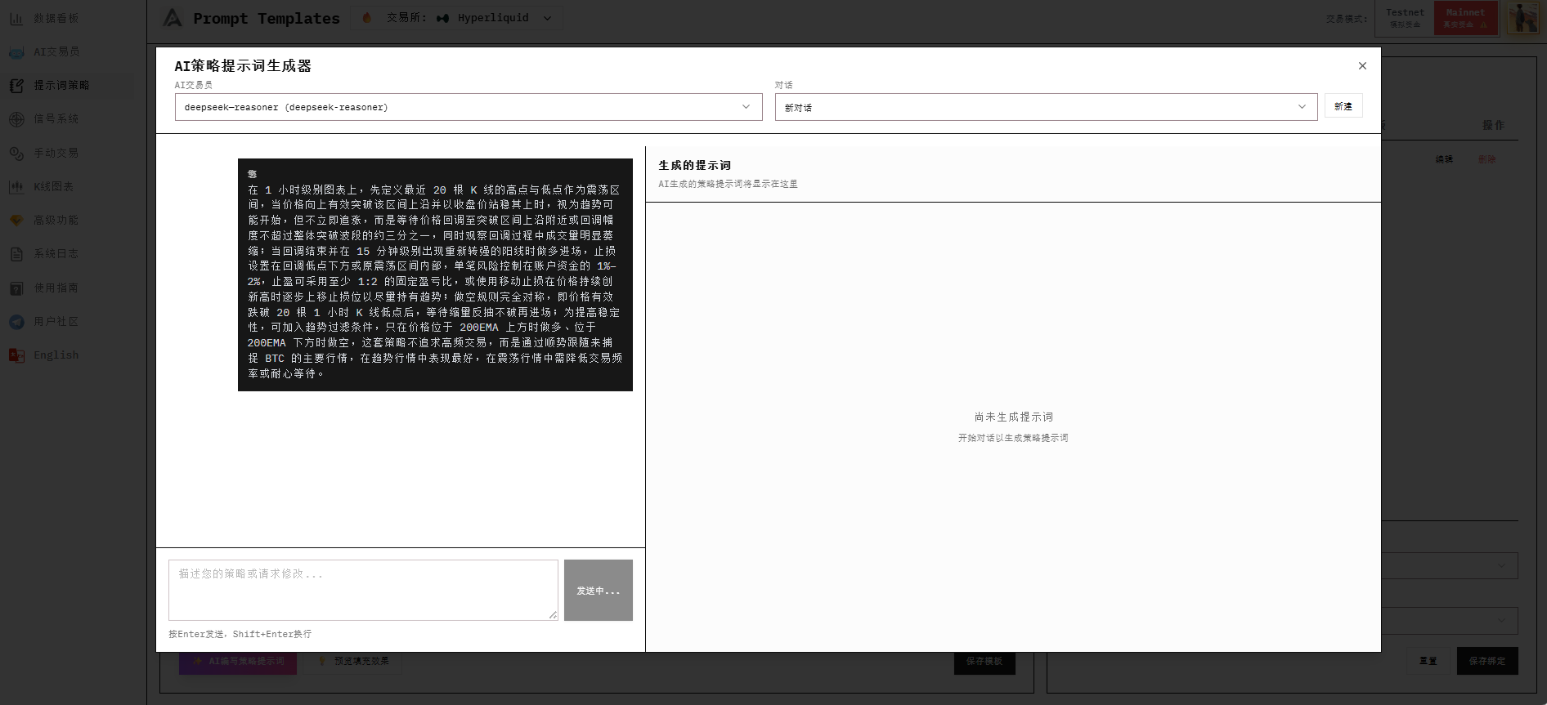
Task: Click the K线图表 candlestick chart icon
Action: pyautogui.click(x=16, y=187)
